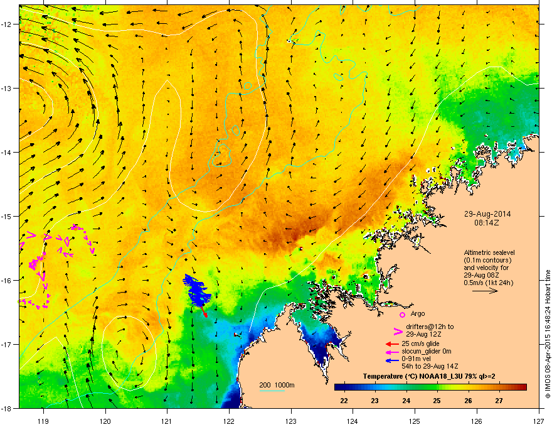
Task: Click latitude axis label -13
Action: coord(7,88)
